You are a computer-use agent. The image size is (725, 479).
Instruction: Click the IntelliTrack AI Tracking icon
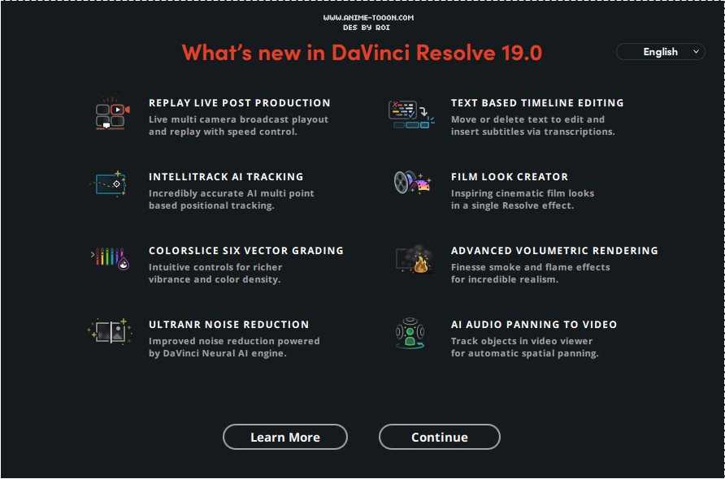point(108,183)
